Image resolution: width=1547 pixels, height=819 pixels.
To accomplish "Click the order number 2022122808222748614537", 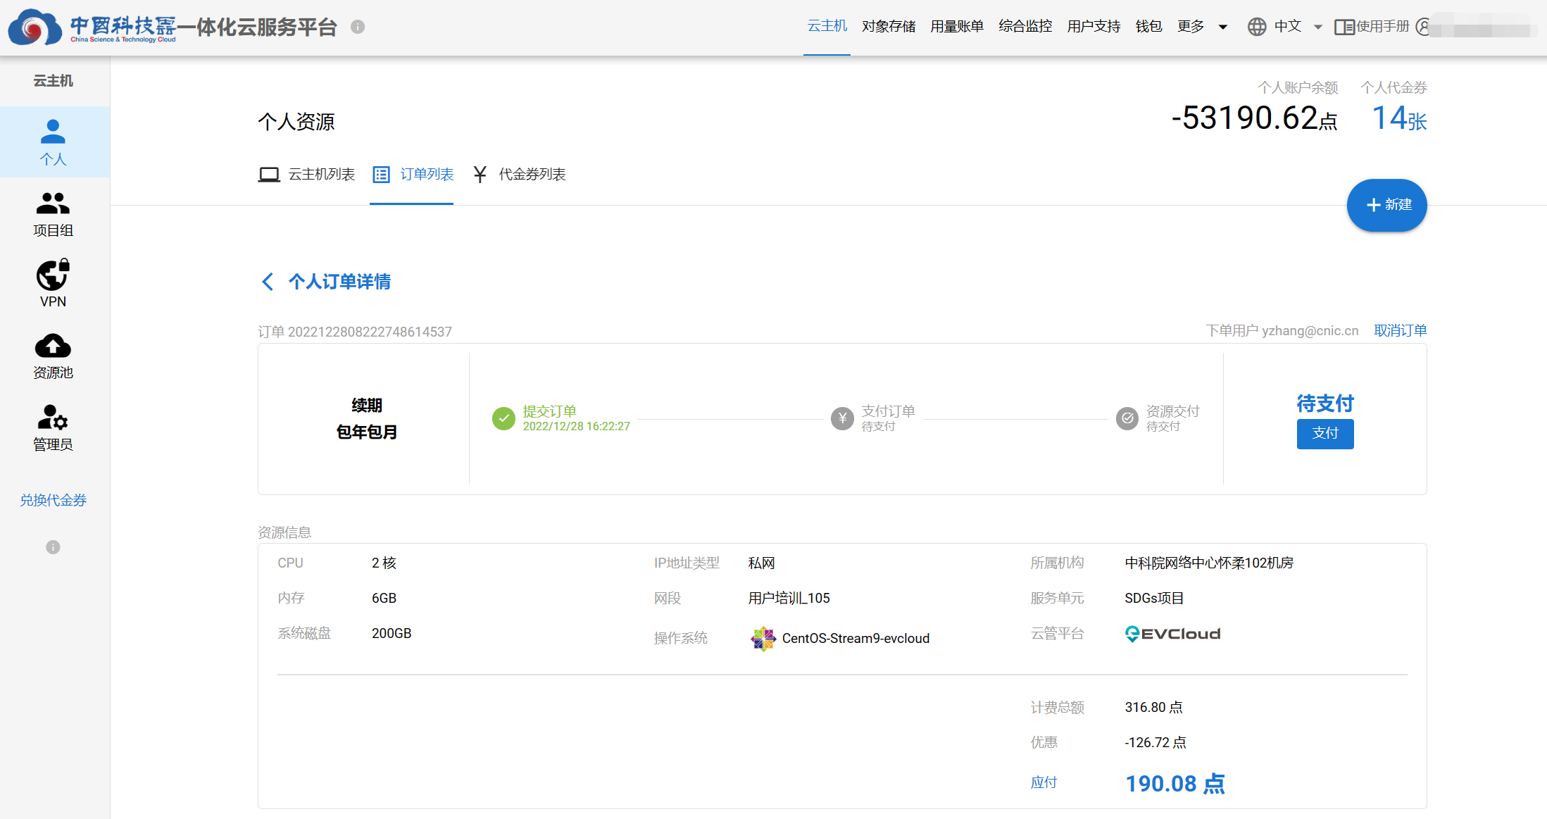I will pos(370,332).
